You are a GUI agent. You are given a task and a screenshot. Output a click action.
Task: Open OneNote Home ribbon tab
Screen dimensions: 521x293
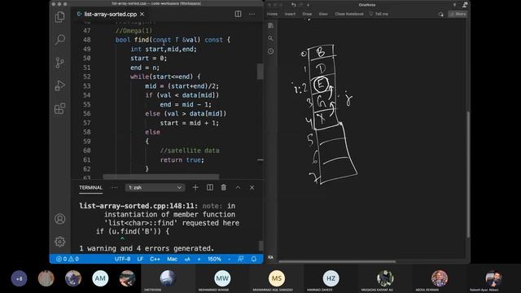point(272,14)
